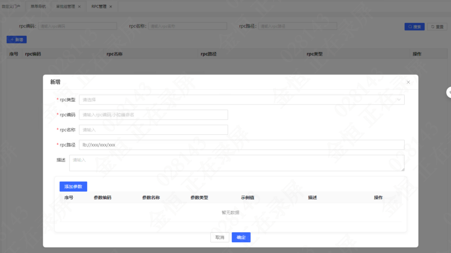
Task: Click the 添加参数 button
Action: [x=73, y=187]
